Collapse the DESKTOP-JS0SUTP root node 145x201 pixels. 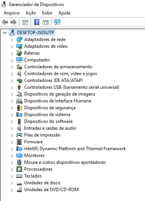click(x=5, y=33)
